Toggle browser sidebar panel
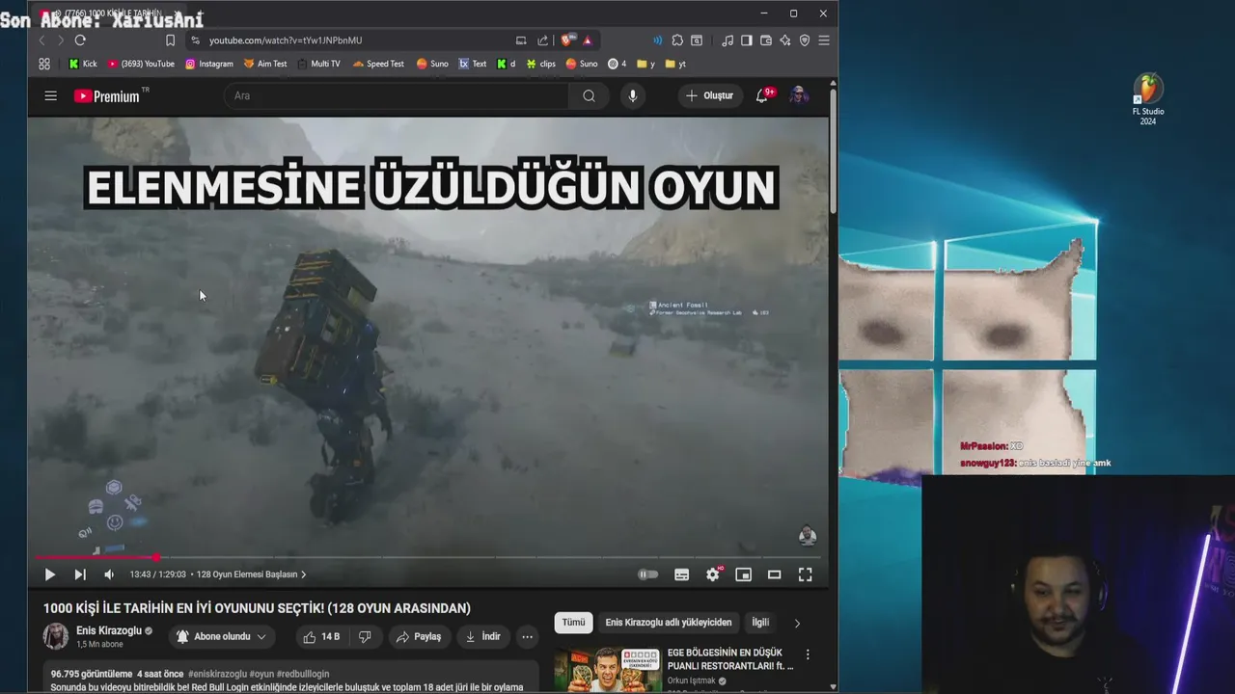The height and width of the screenshot is (694, 1235). tap(747, 40)
